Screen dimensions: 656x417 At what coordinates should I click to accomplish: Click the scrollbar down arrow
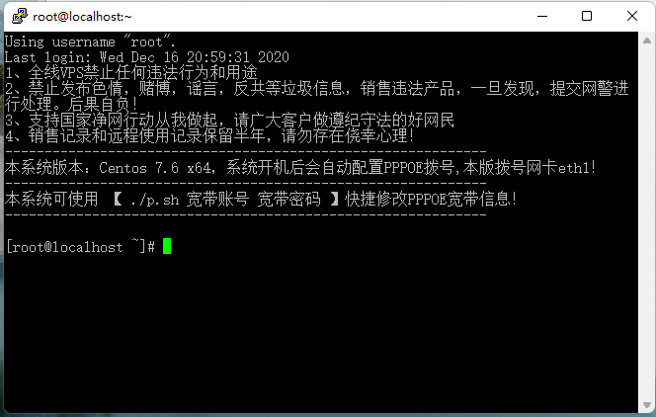(647, 404)
